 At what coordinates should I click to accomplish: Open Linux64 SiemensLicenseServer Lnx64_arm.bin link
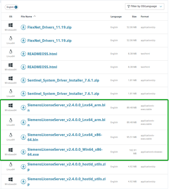(66, 122)
